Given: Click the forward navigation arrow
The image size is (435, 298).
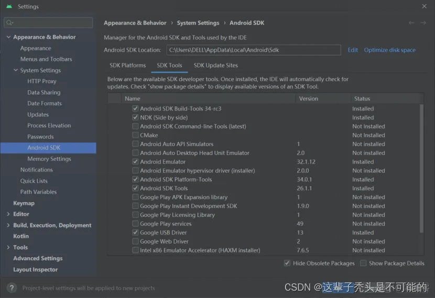Looking at the screenshot, I should click(x=423, y=23).
